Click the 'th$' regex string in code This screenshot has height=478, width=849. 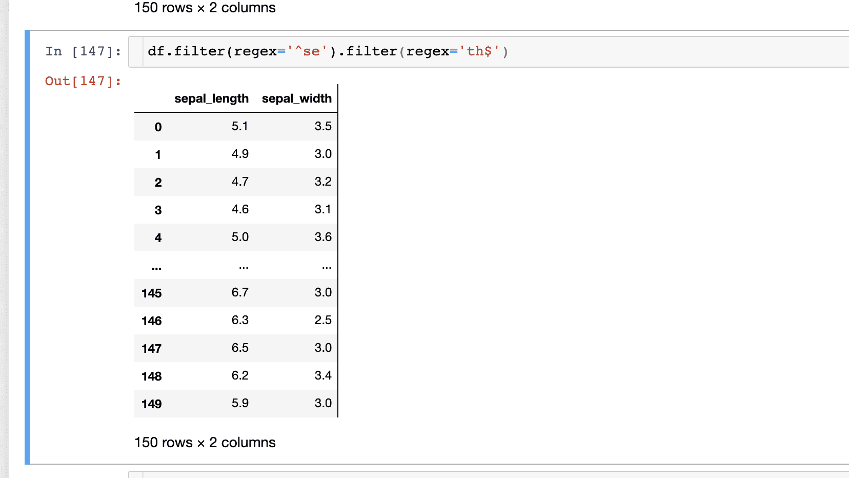point(479,51)
